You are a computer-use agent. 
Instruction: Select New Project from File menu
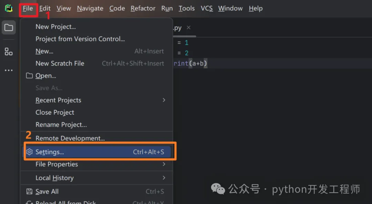[56, 27]
